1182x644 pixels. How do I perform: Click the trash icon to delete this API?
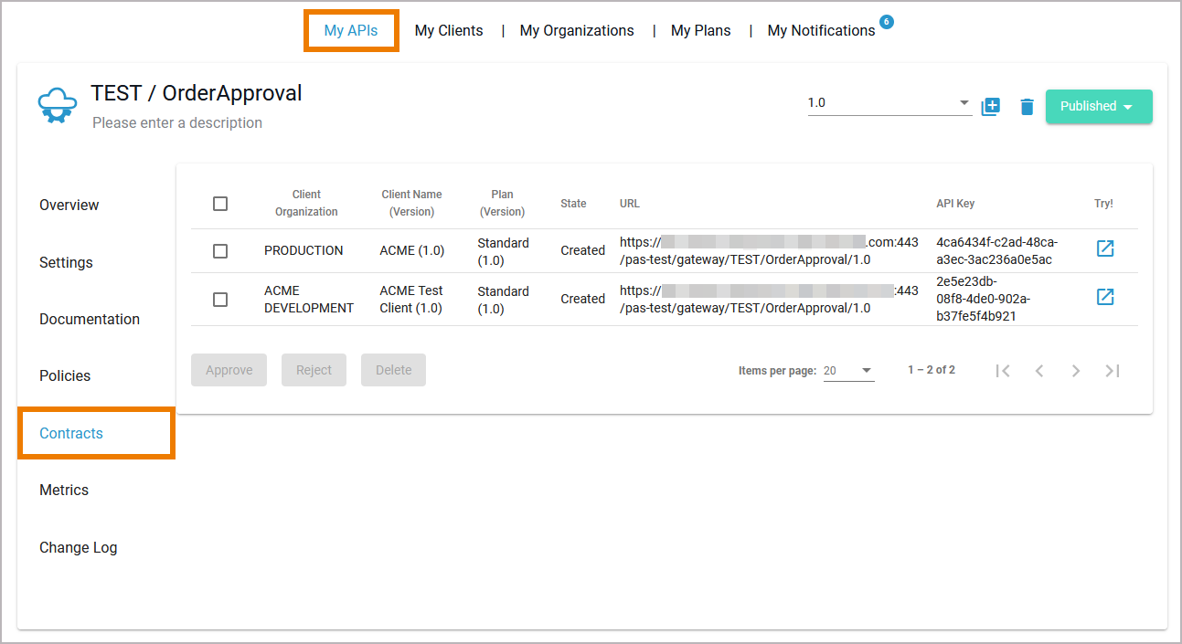pyautogui.click(x=1026, y=107)
